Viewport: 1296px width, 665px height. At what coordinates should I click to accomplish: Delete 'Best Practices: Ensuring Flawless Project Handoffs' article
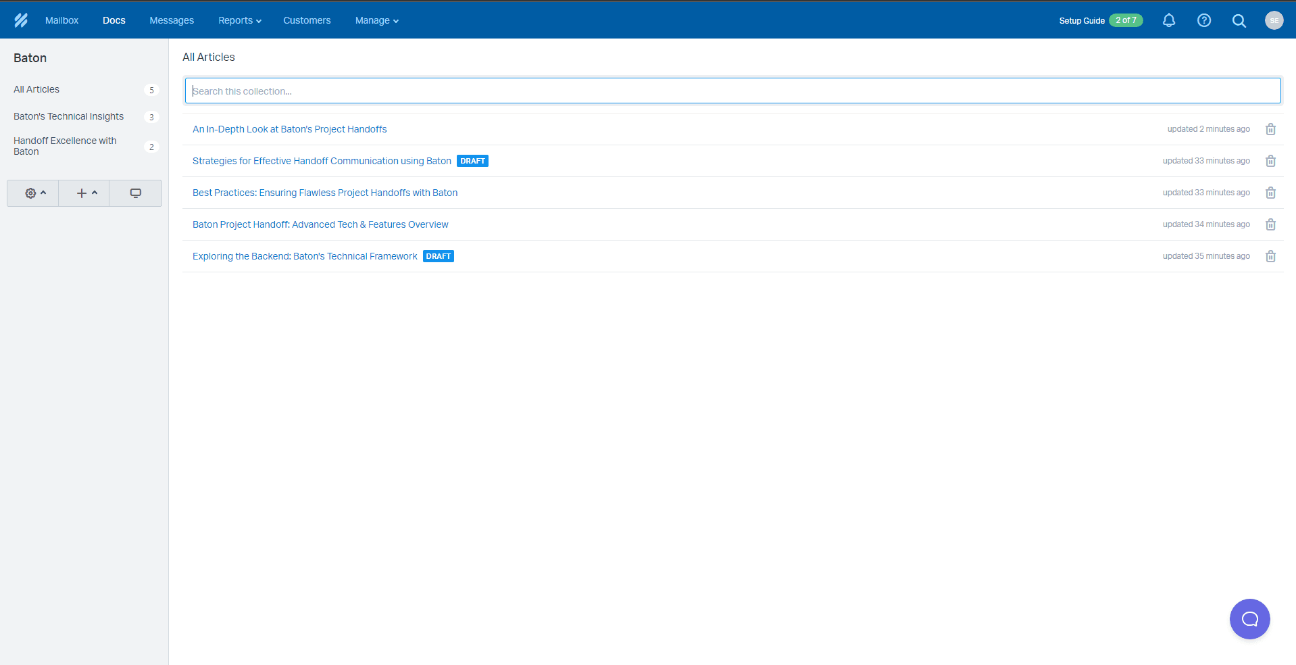[1270, 193]
